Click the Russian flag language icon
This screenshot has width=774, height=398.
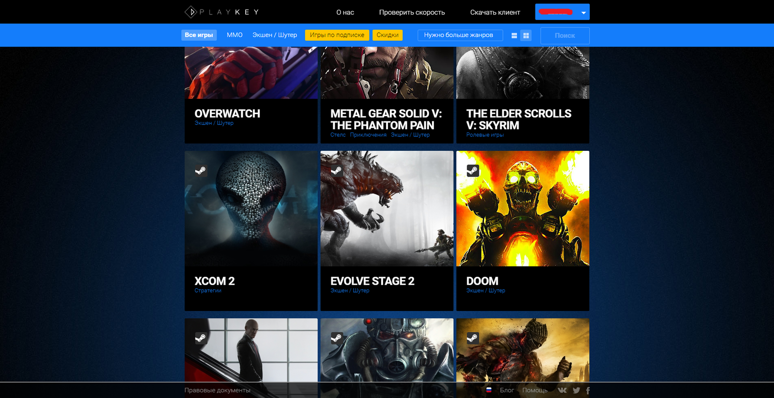point(489,390)
